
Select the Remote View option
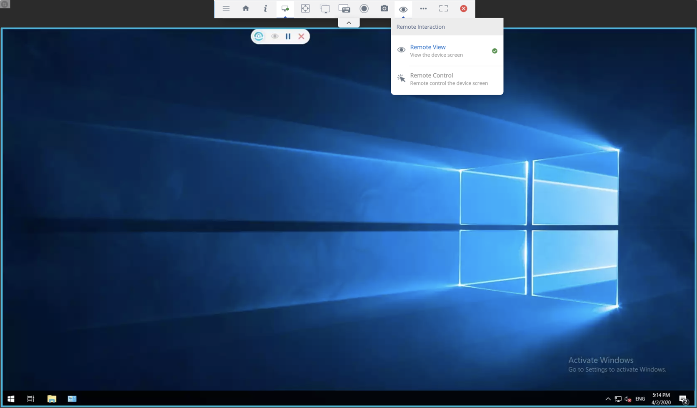[x=447, y=51]
